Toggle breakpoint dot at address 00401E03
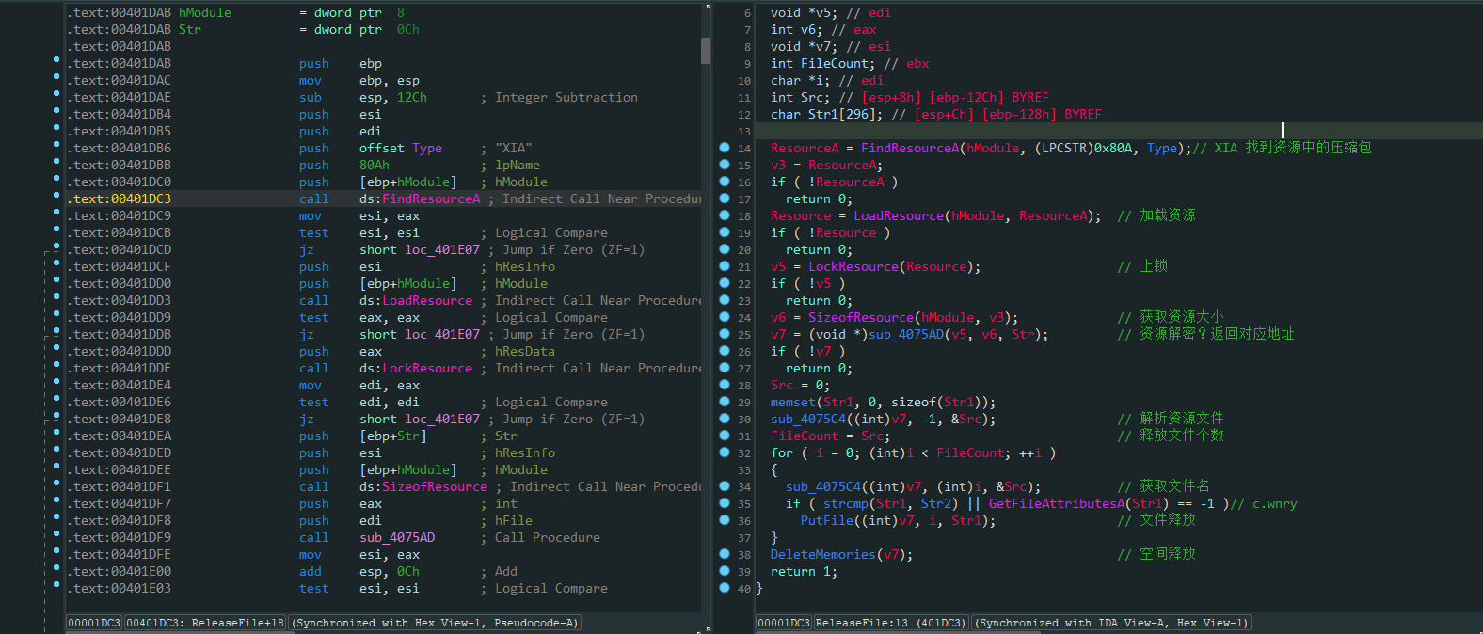1483x634 pixels. [x=56, y=586]
